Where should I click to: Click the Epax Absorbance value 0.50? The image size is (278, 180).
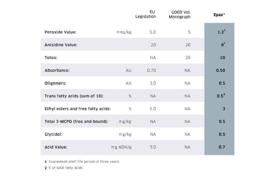pos(221,70)
